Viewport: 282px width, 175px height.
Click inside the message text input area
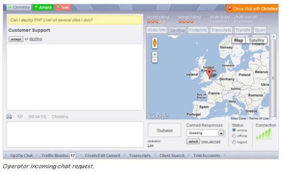point(75,134)
